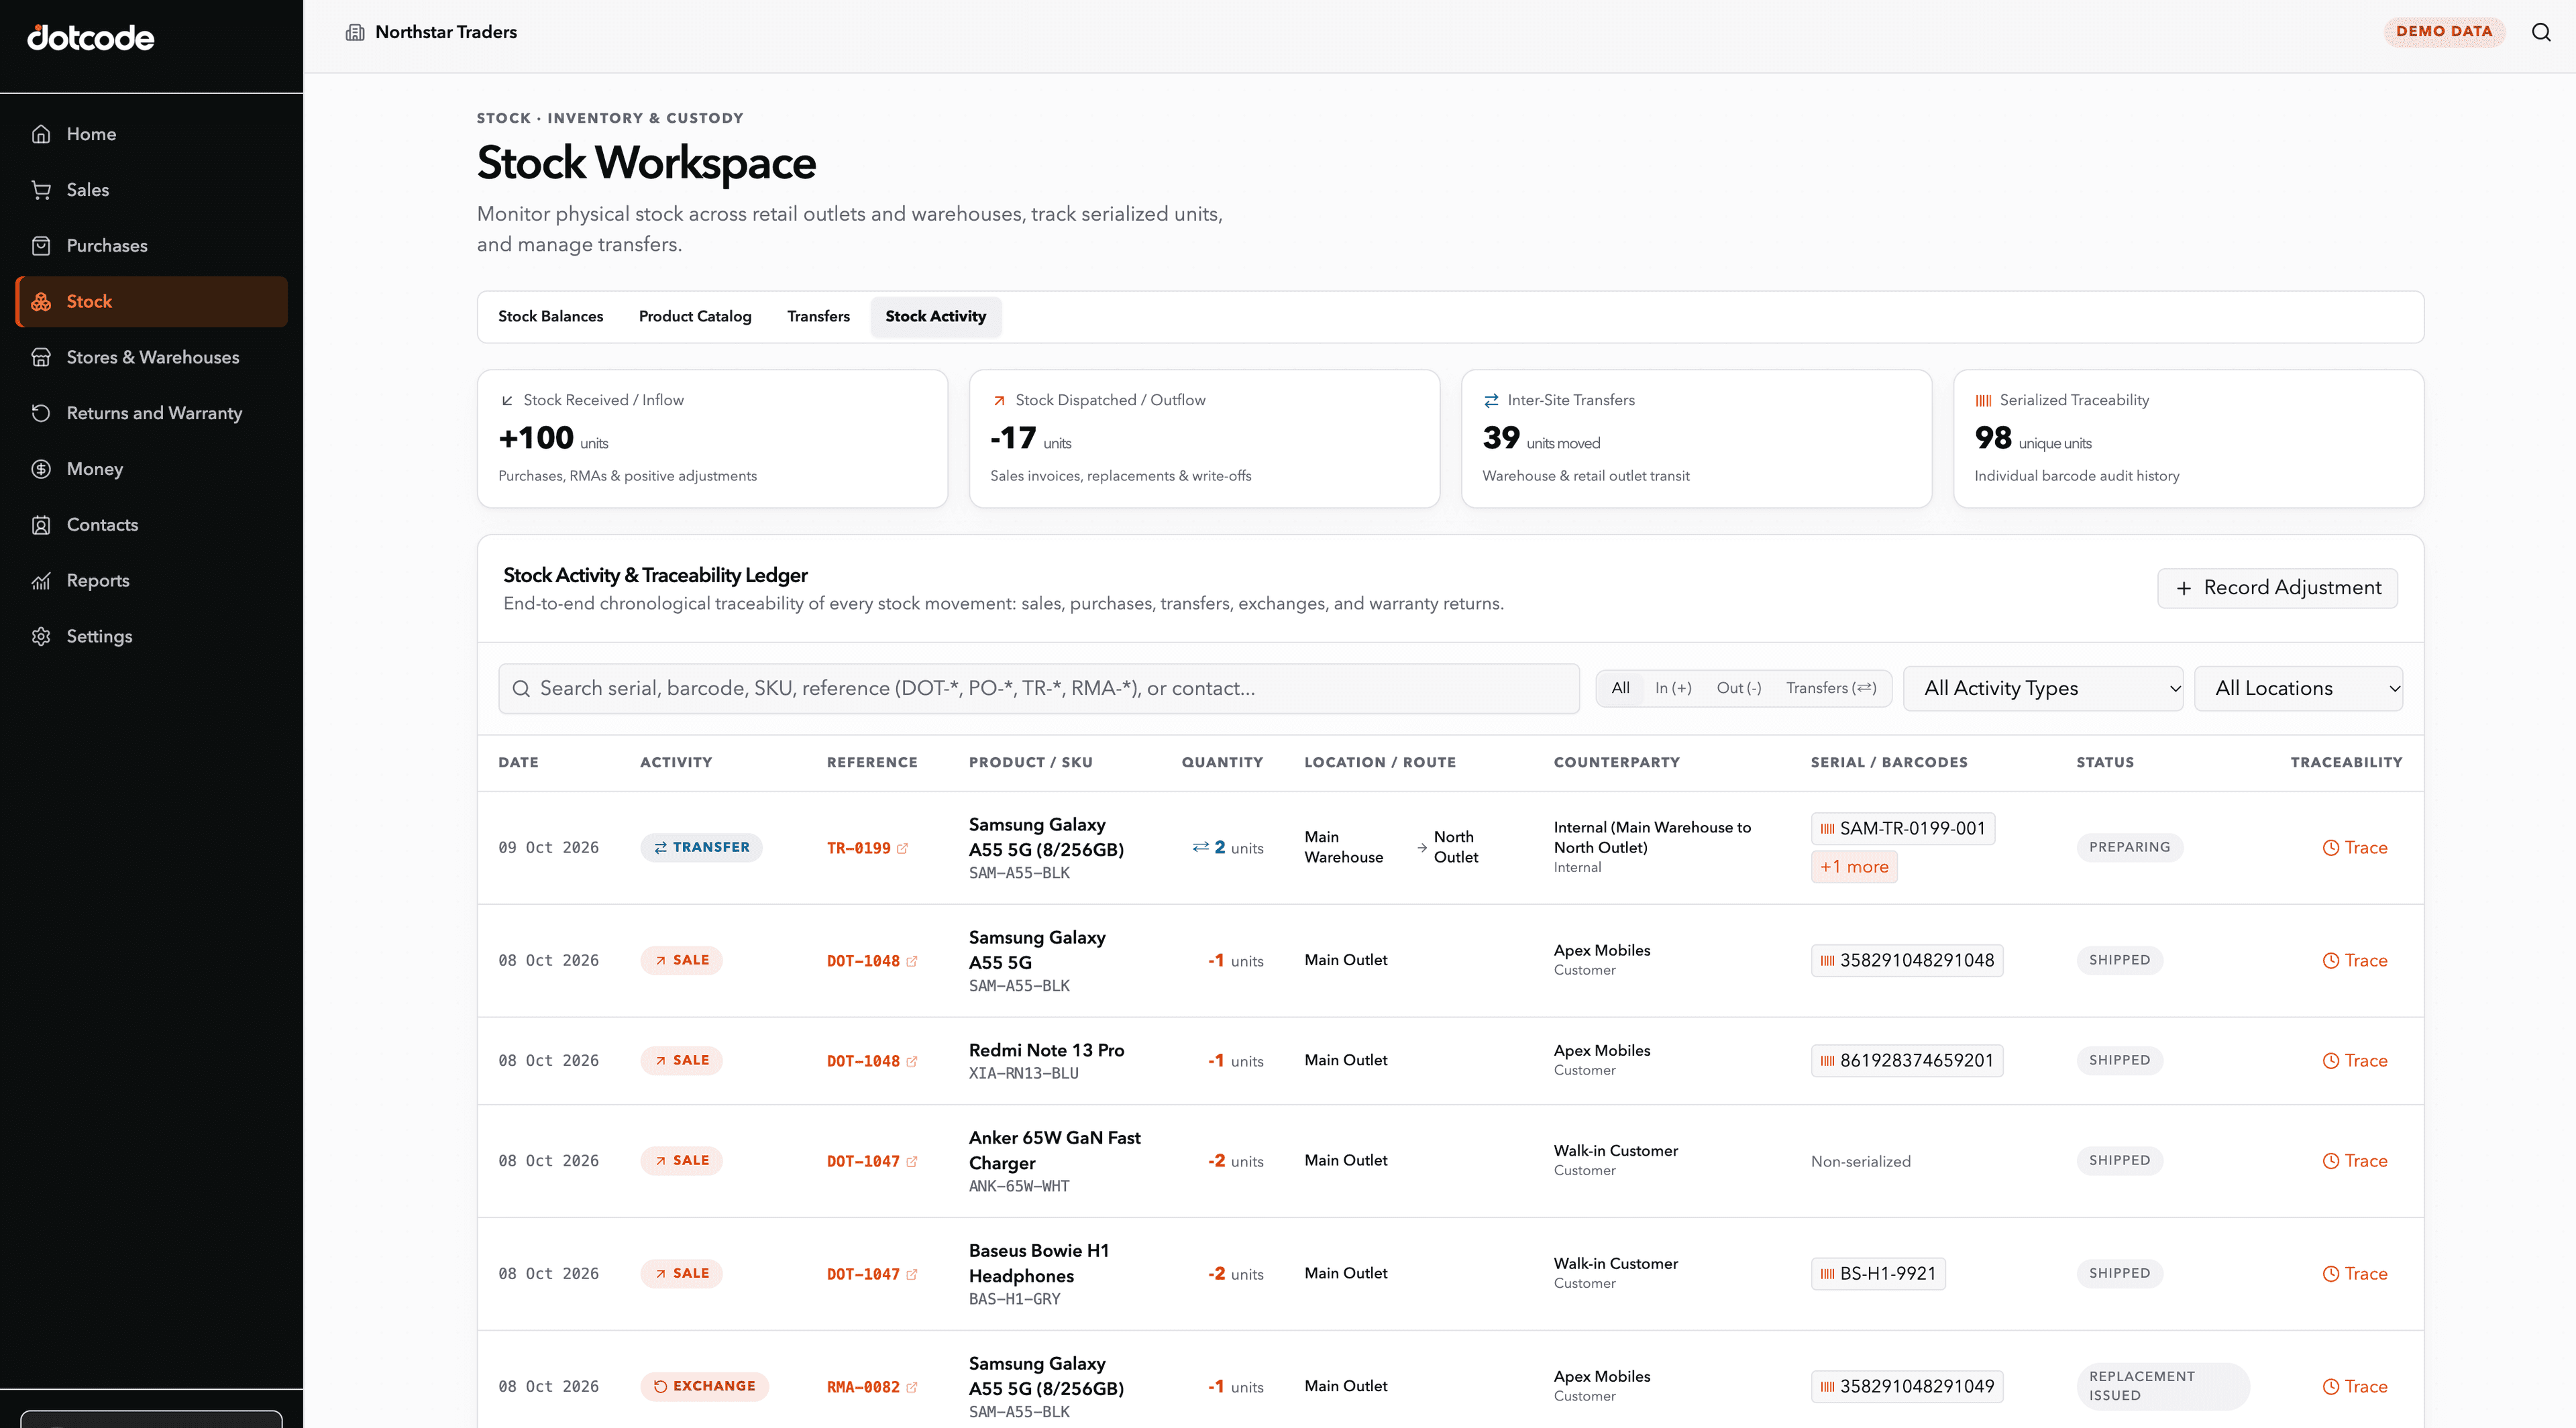
Task: Open Contacts in the sidebar
Action: click(x=152, y=525)
